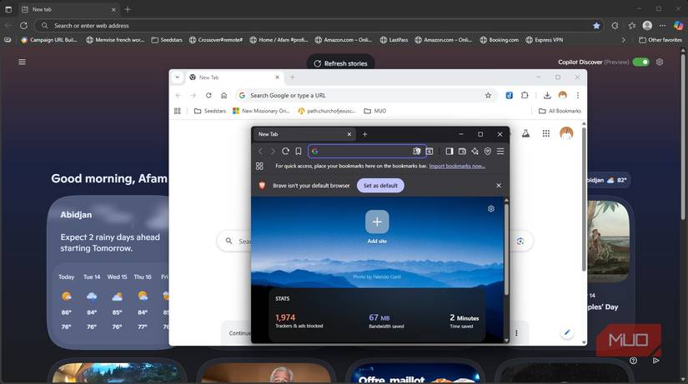The height and width of the screenshot is (384, 688).
Task: Open Chrome downloads icon
Action: 547,96
